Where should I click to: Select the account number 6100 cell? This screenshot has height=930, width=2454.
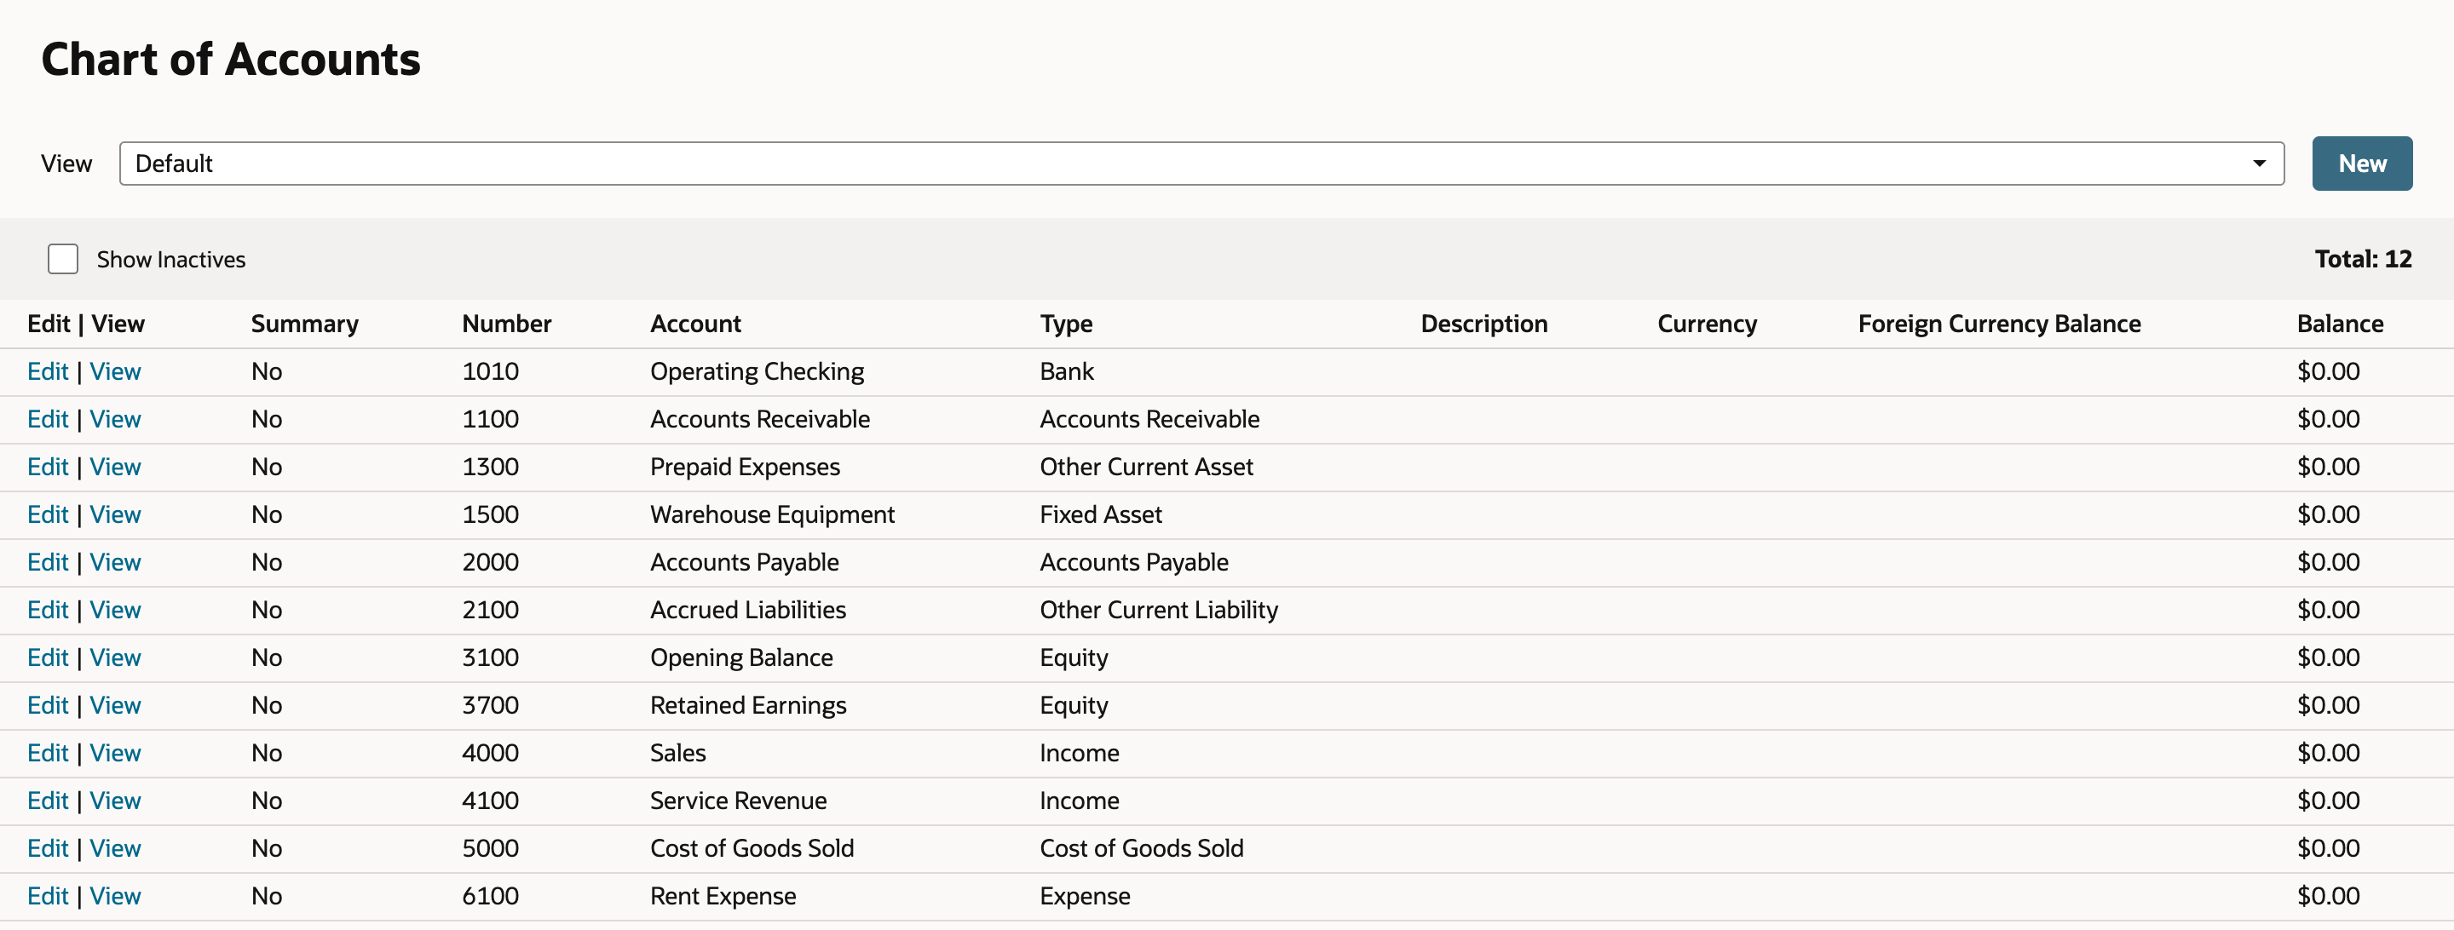point(491,895)
